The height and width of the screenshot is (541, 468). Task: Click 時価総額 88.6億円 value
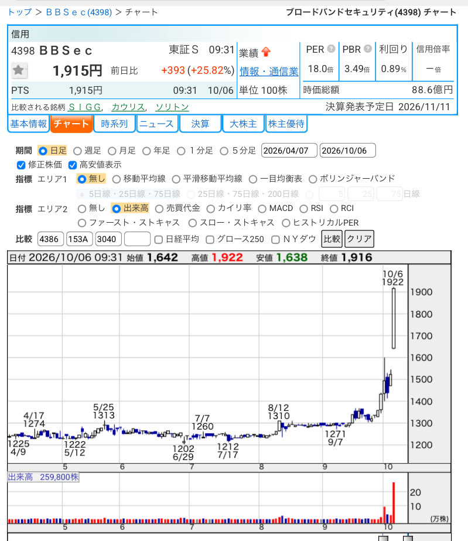(432, 90)
